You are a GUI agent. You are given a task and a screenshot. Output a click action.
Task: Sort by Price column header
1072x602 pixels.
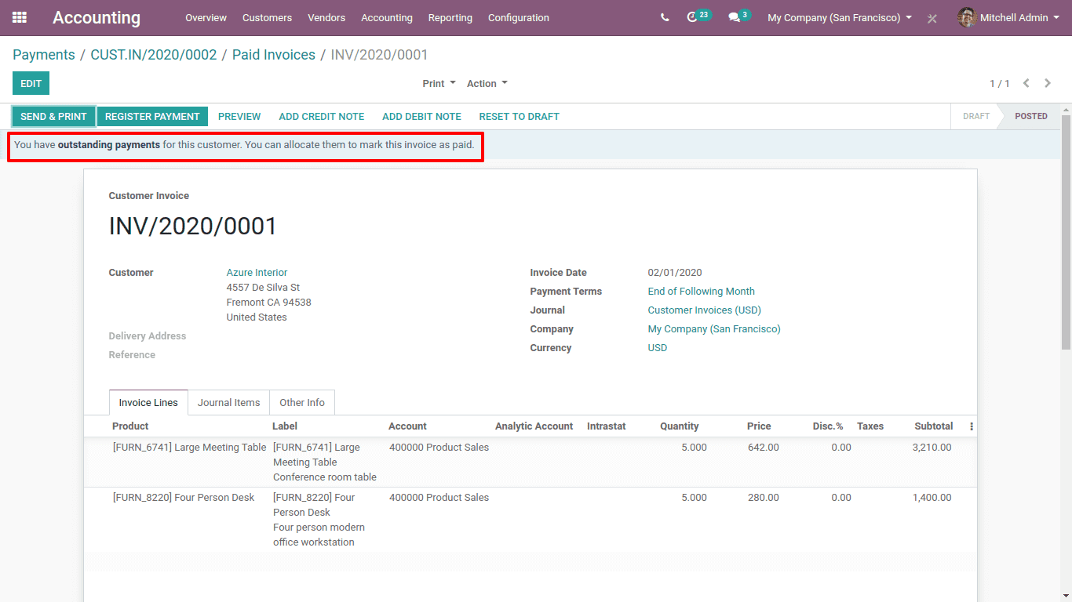tap(759, 426)
